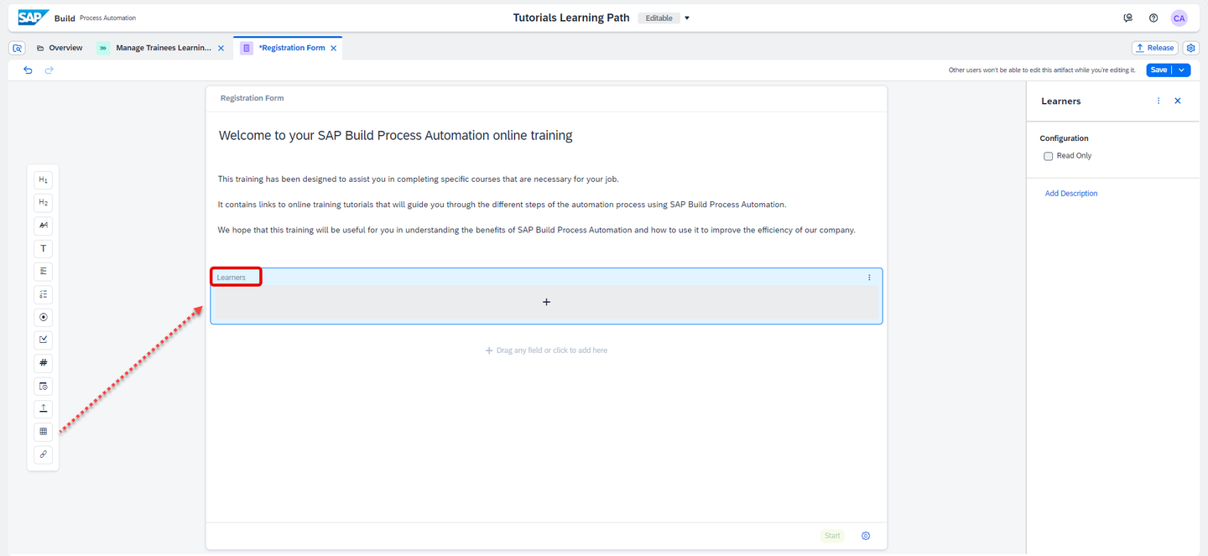Click the Registration Form title header

[252, 98]
